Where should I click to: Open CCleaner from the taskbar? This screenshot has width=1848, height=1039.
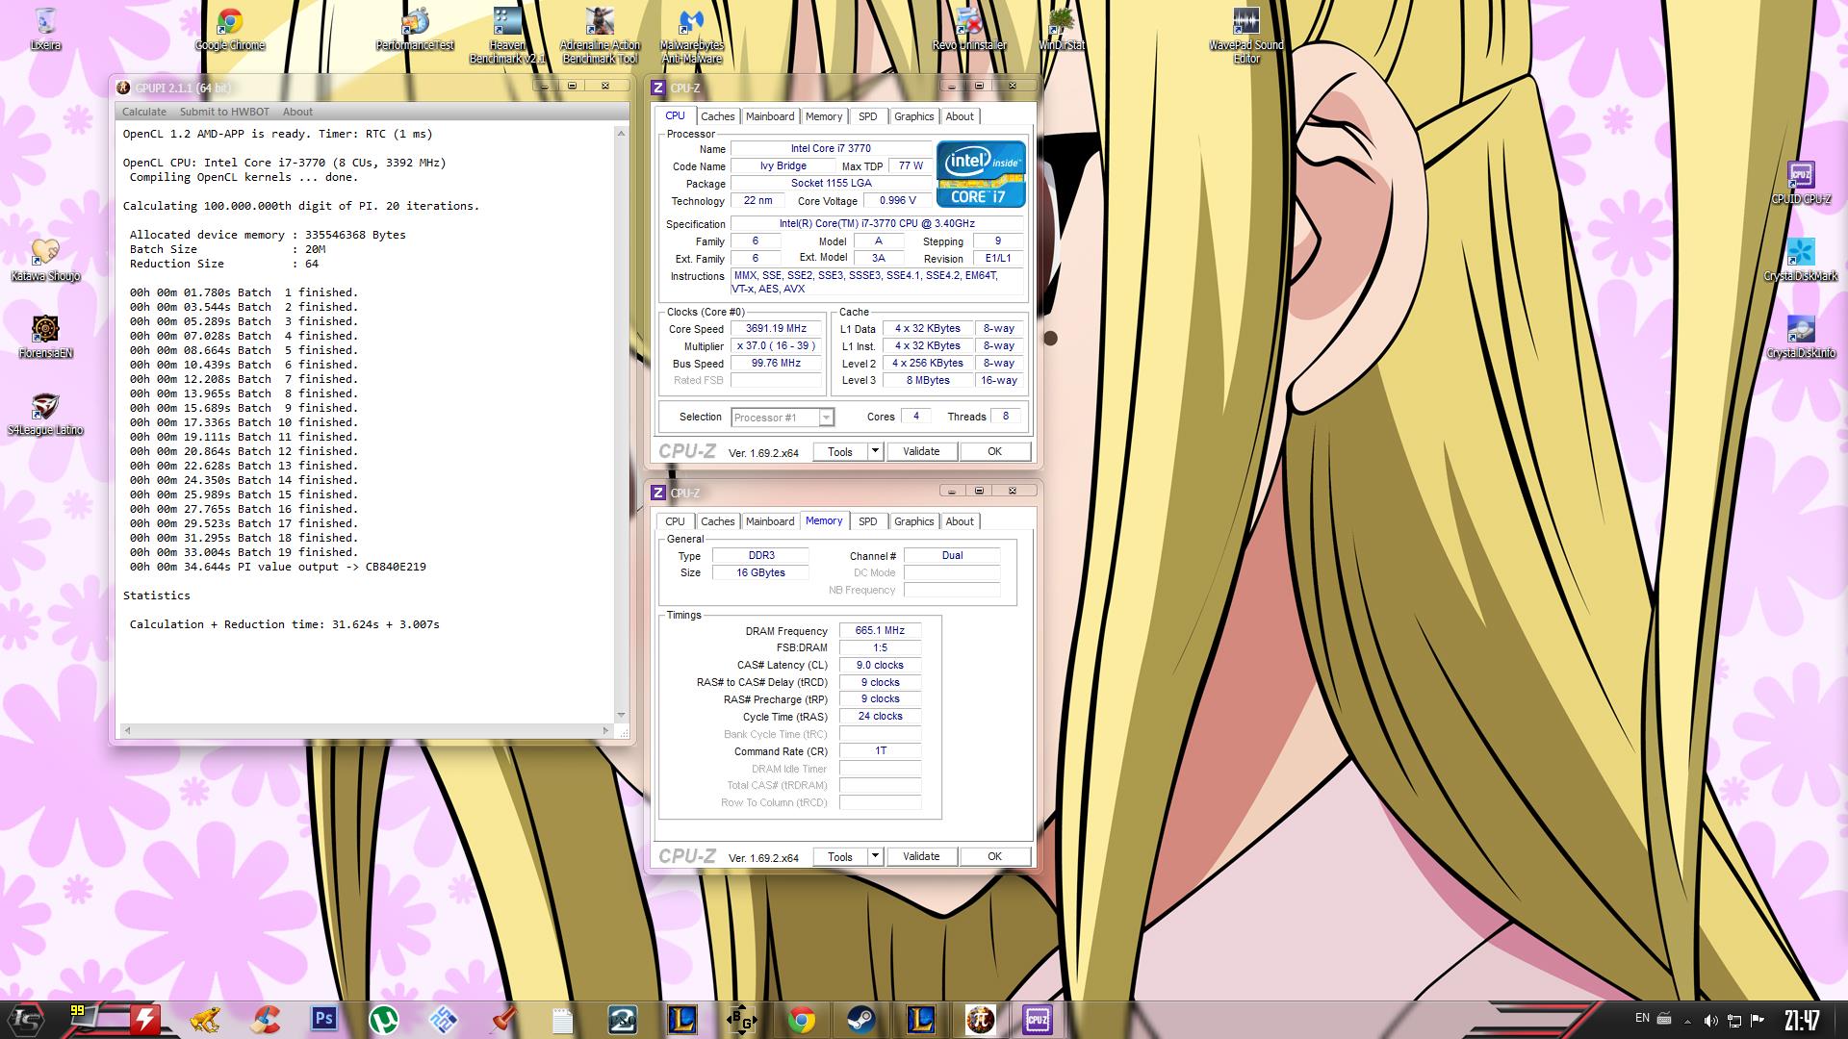click(x=265, y=1020)
